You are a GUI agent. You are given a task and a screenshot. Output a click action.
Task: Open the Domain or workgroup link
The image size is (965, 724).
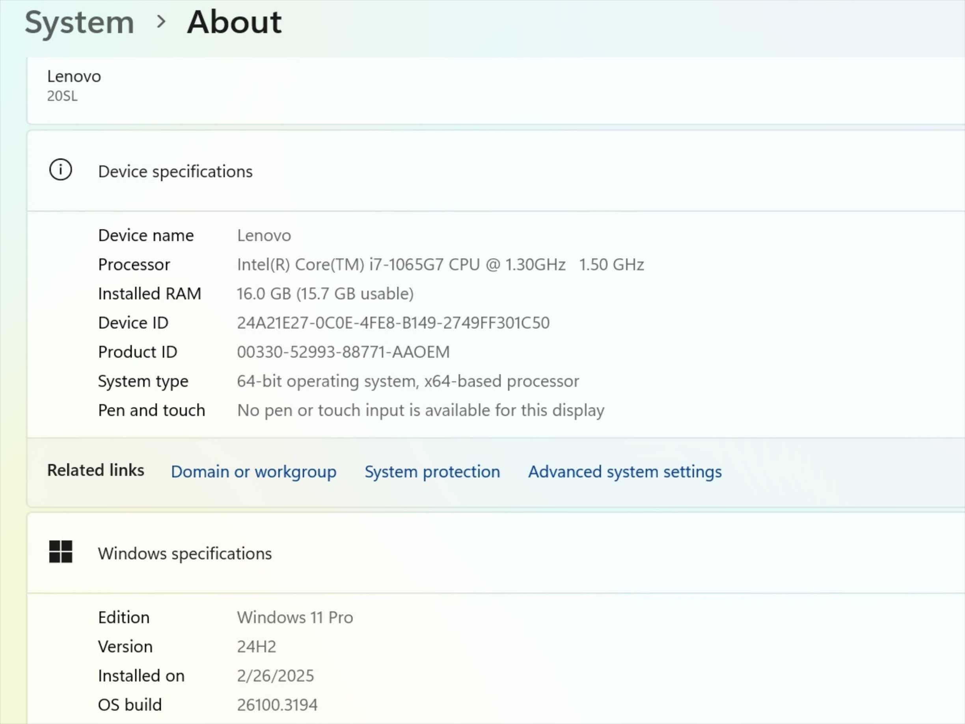tap(253, 472)
